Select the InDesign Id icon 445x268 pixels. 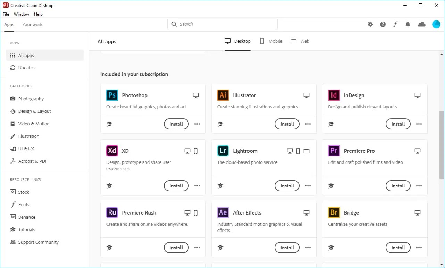[334, 95]
